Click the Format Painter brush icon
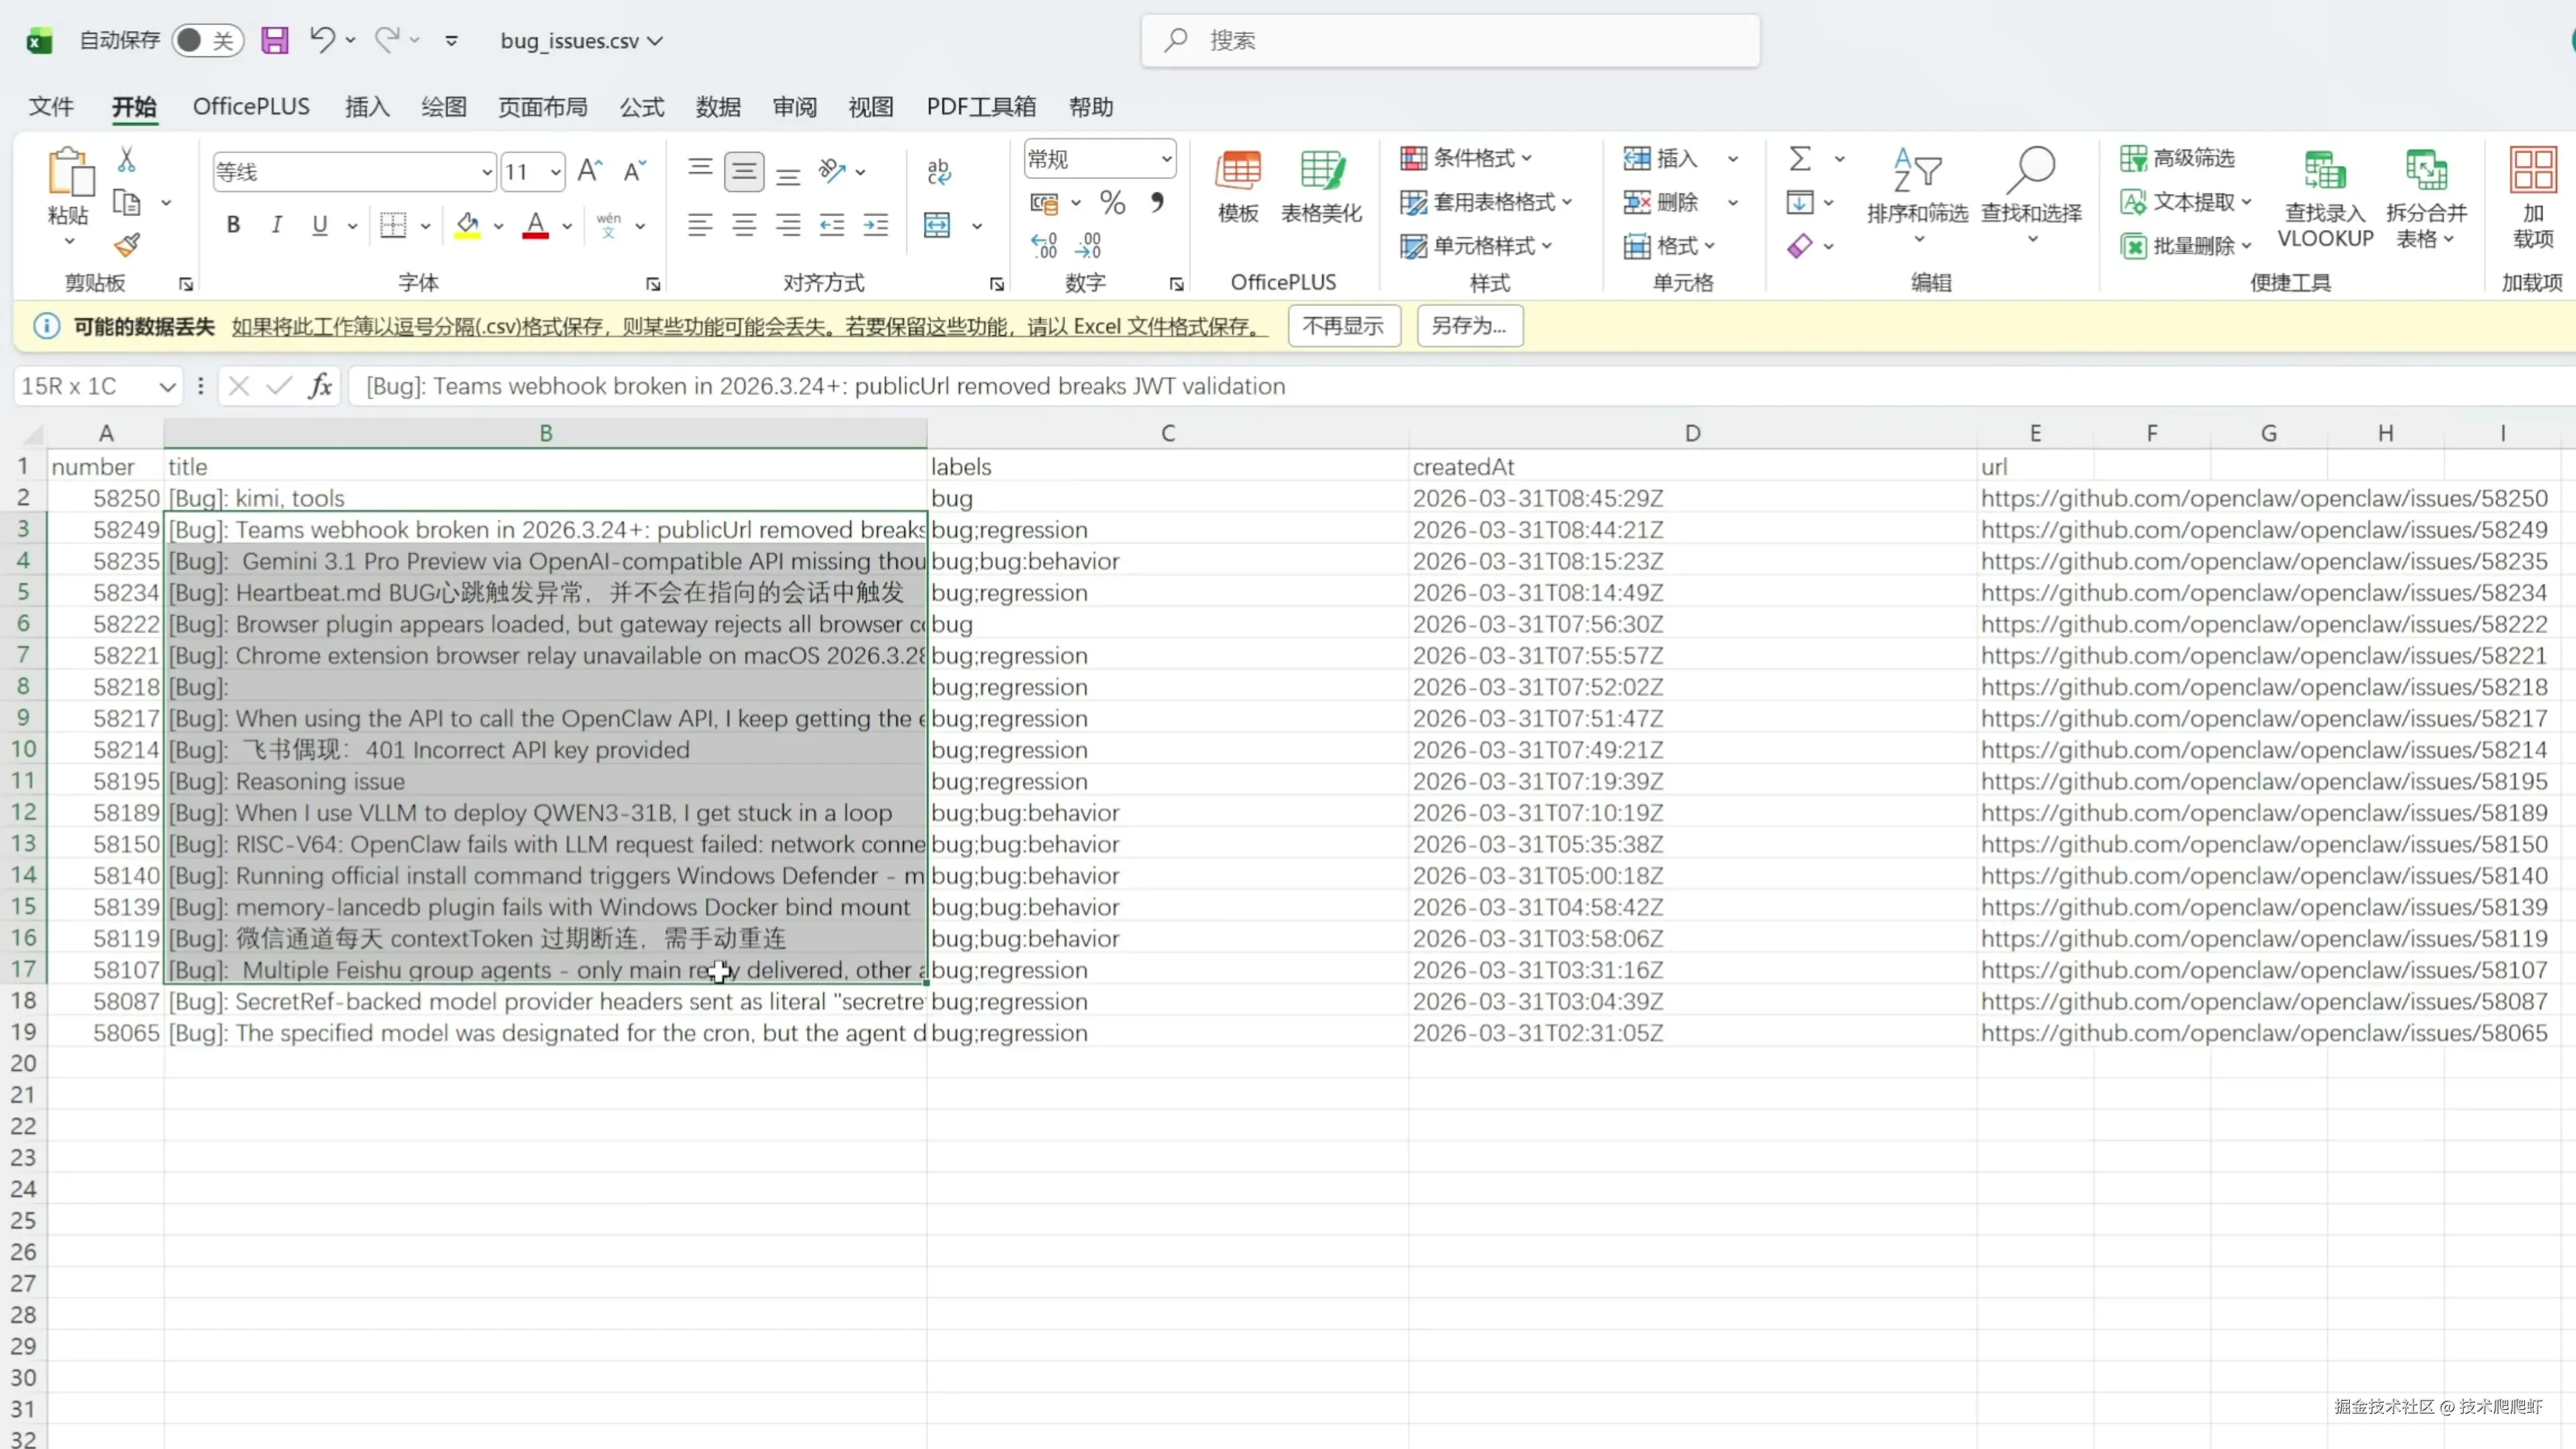Screen dimensions: 2576x1449 coord(127,244)
